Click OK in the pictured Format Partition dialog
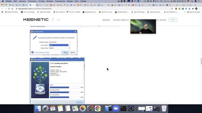Viewport: 202px width, 113px height. (x=65, y=52)
